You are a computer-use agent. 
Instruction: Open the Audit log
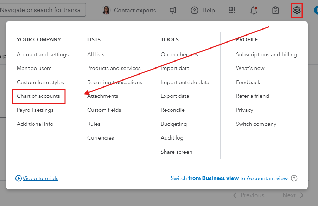(172, 138)
